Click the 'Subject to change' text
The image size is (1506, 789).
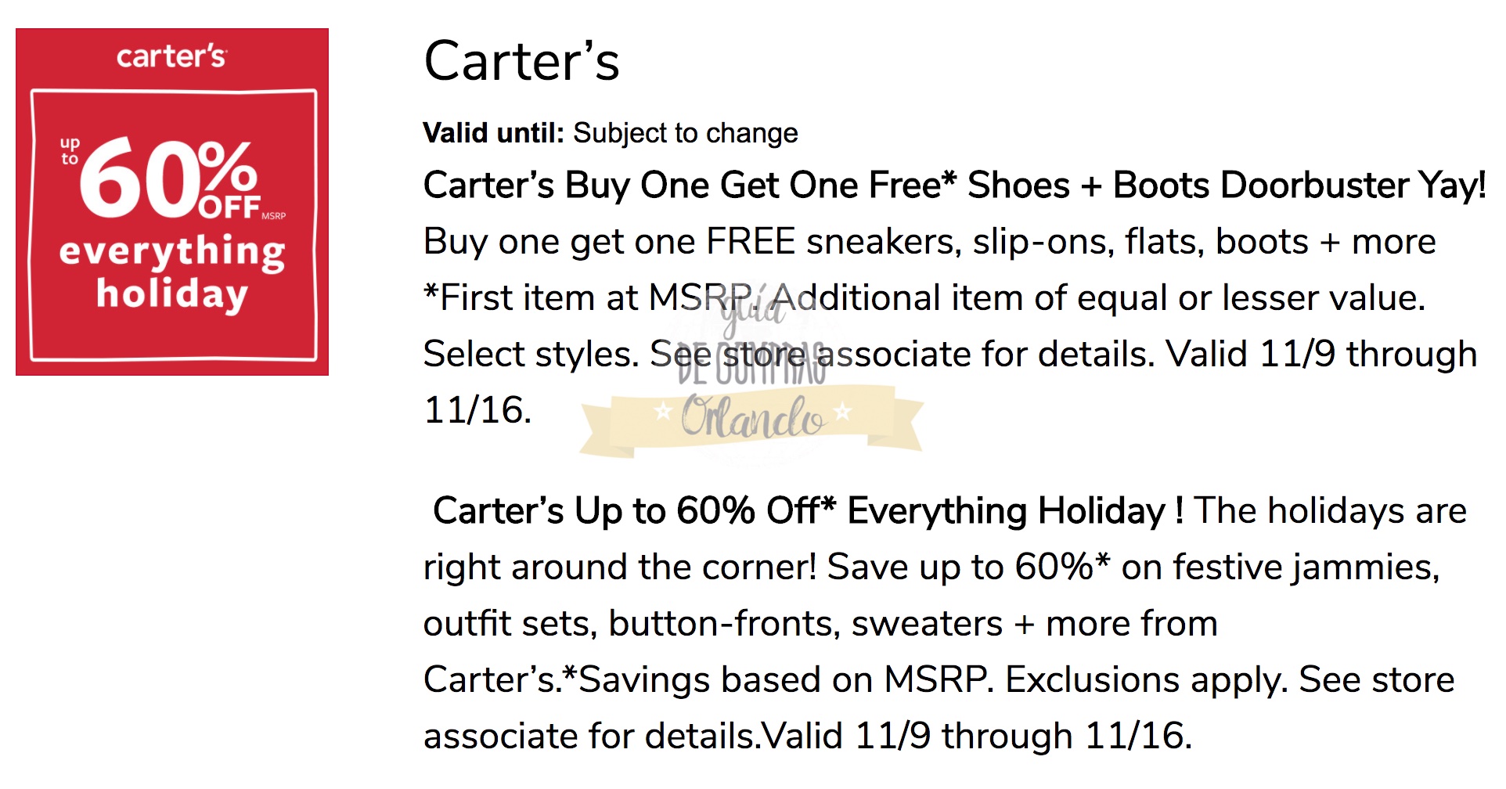[x=685, y=133]
